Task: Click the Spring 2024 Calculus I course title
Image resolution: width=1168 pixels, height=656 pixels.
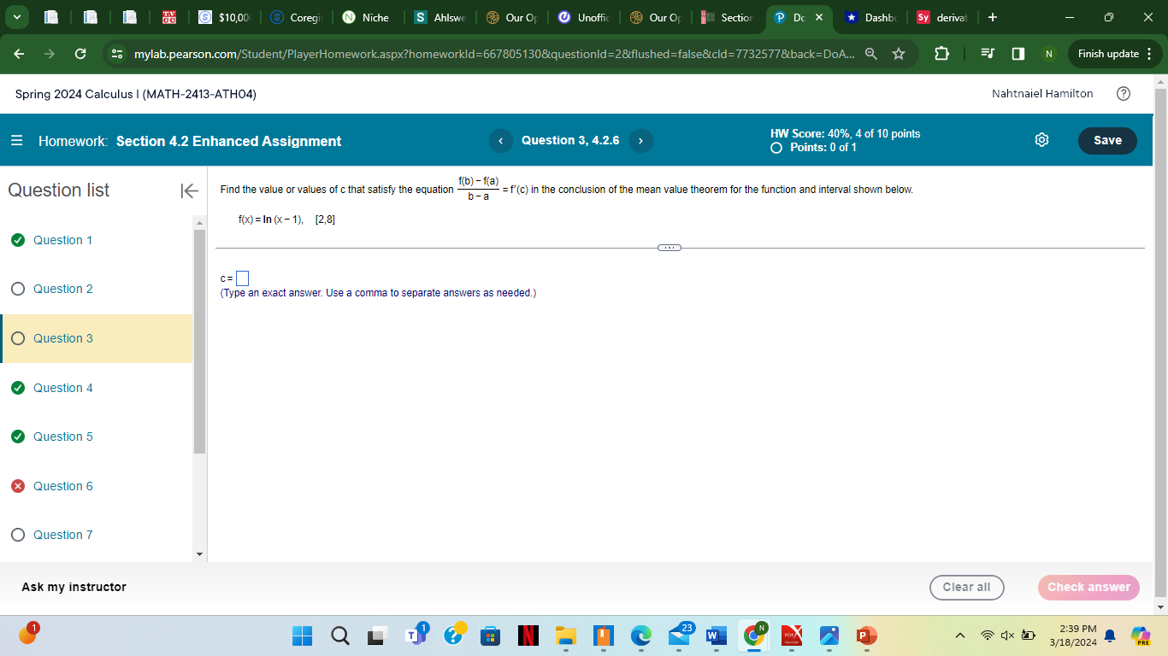Action: tap(136, 94)
